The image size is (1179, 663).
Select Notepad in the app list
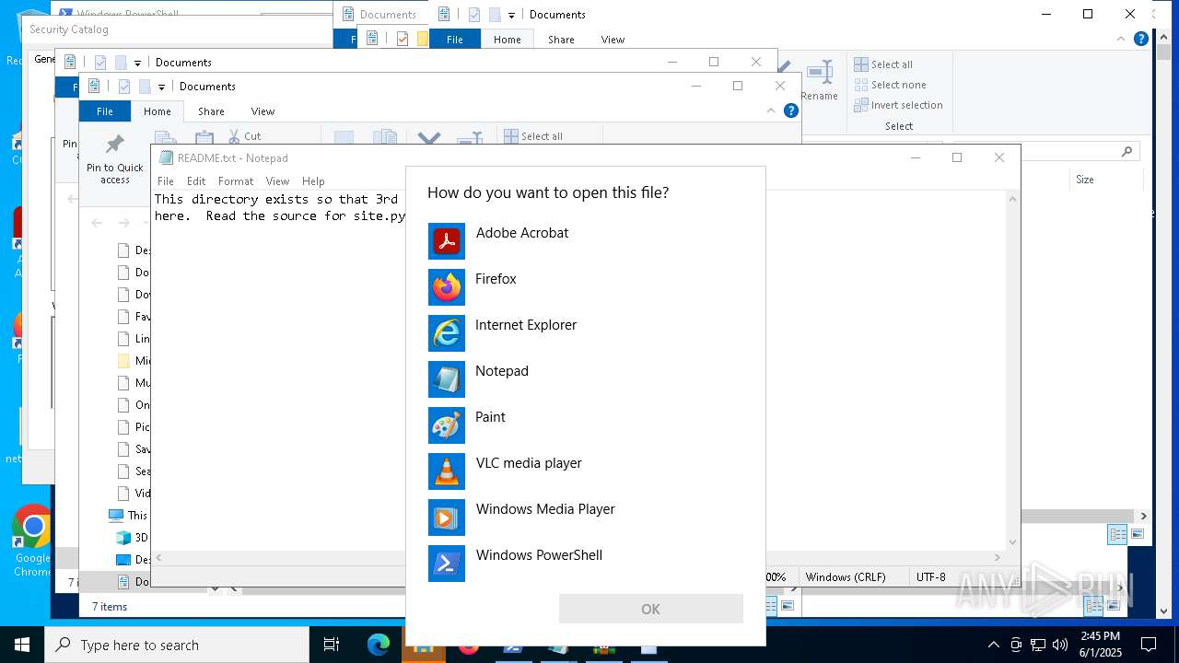coord(586,379)
